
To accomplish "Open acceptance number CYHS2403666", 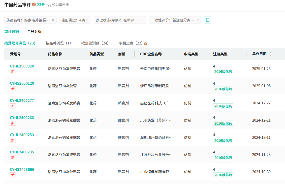I will [22, 170].
